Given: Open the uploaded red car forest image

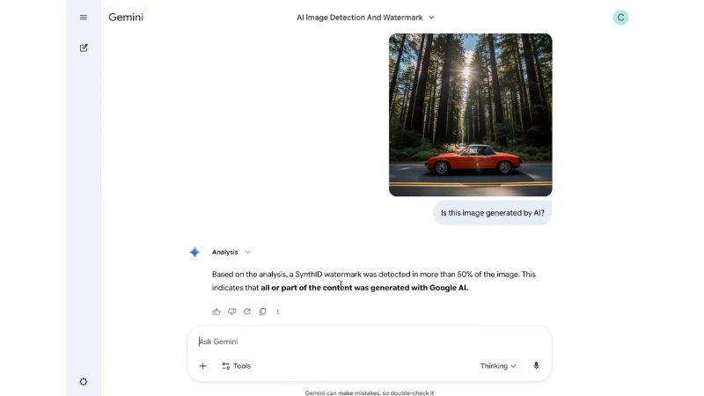Looking at the screenshot, I should [x=471, y=114].
